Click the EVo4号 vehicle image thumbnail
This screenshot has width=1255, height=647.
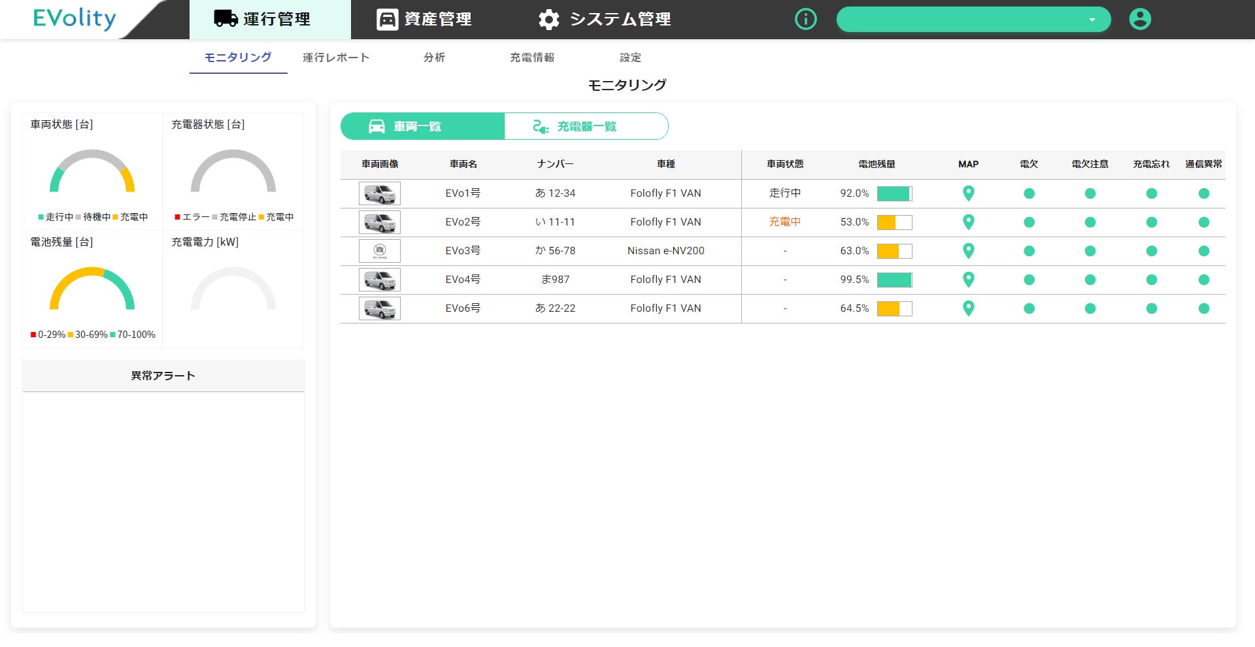[x=380, y=280]
